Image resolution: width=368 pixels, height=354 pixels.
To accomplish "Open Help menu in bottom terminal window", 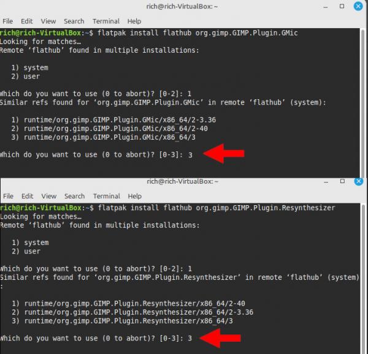I will [x=135, y=196].
